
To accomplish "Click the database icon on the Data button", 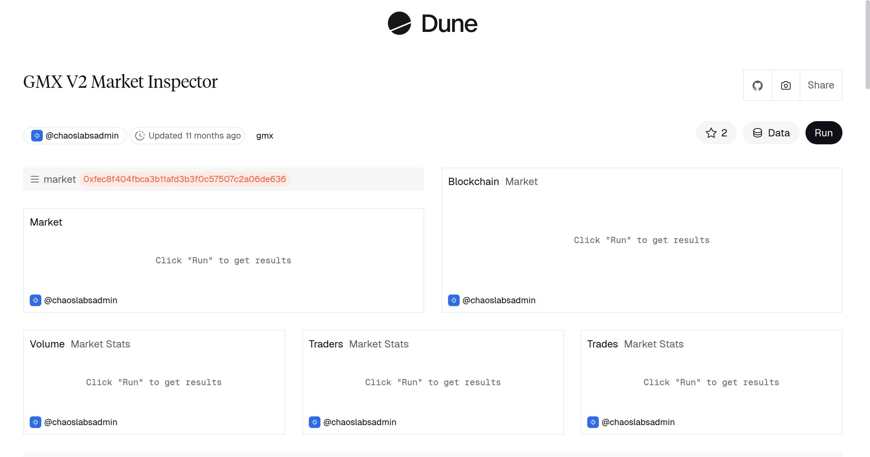I will point(758,133).
